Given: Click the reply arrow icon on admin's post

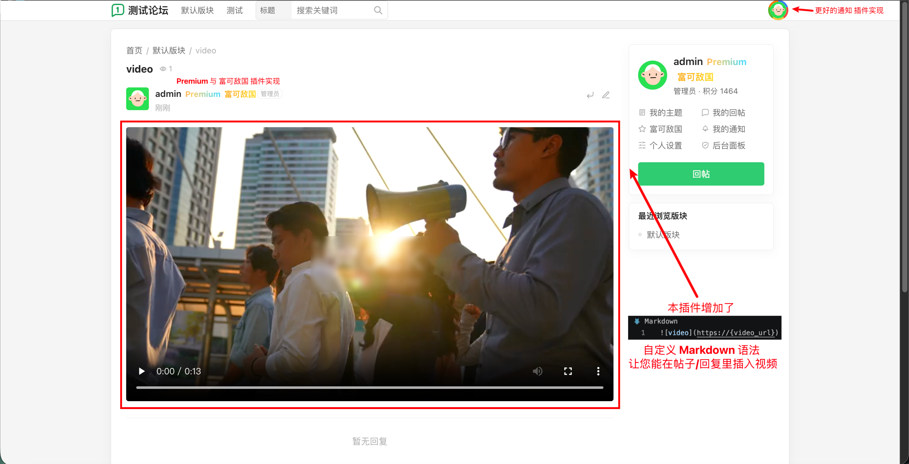Looking at the screenshot, I should click(590, 95).
